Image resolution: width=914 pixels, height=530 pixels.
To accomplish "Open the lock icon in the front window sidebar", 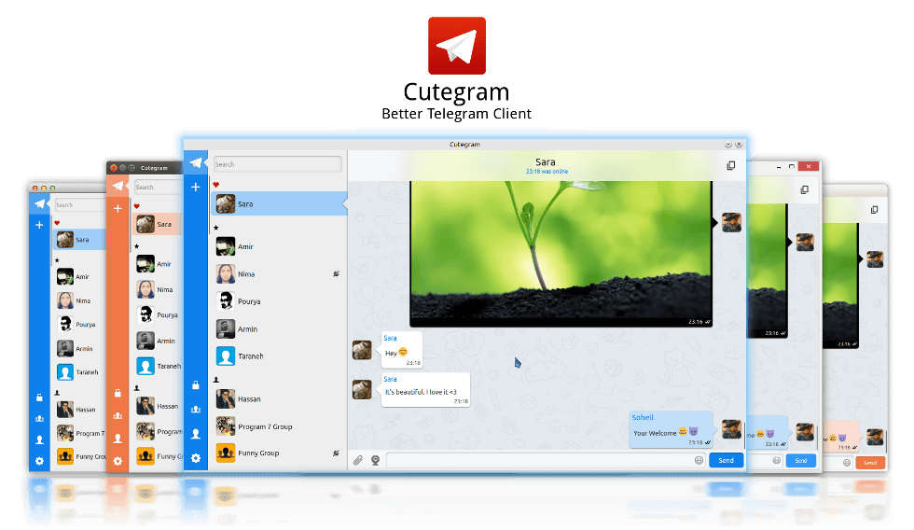I will click(196, 384).
